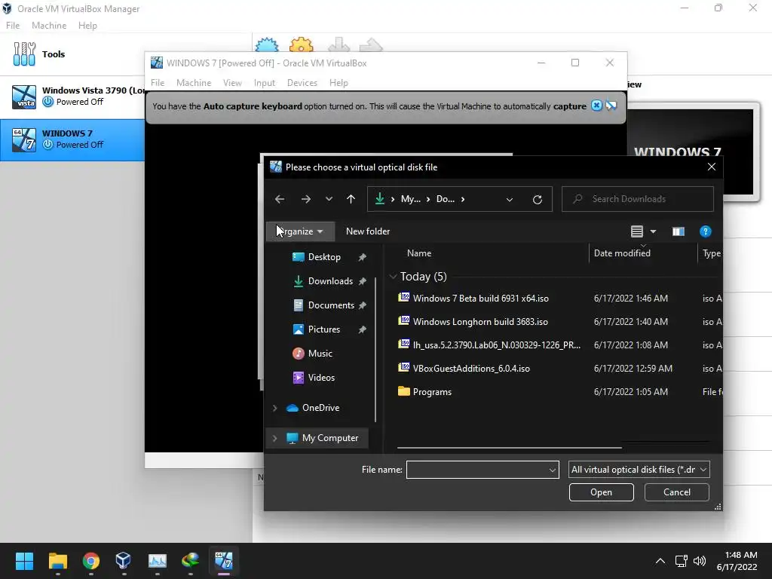Unpin Pictures using its pin icon
Screen dimensions: 772x579
[x=363, y=329]
